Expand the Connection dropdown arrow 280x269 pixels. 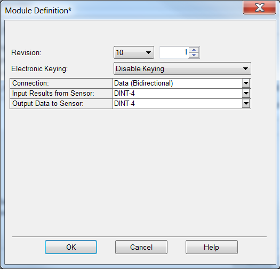[246, 83]
